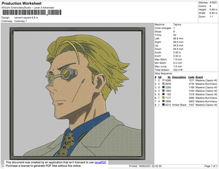Click the 'Stop Sequence:' heading
The height and width of the screenshot is (169, 219).
164,74
